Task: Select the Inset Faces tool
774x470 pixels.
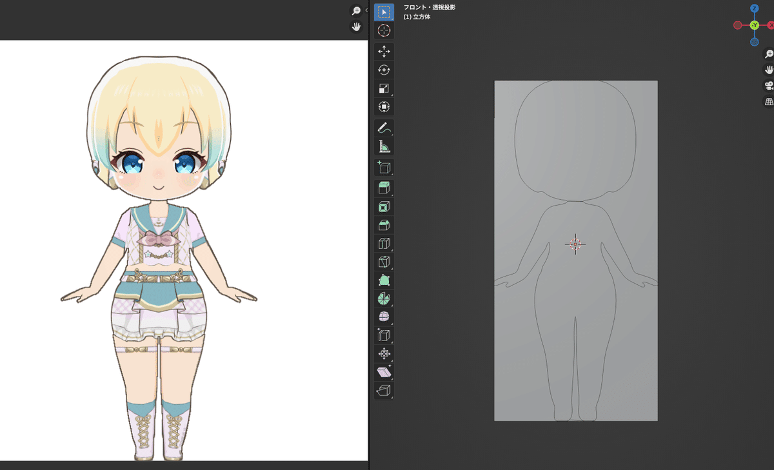Action: pos(384,207)
